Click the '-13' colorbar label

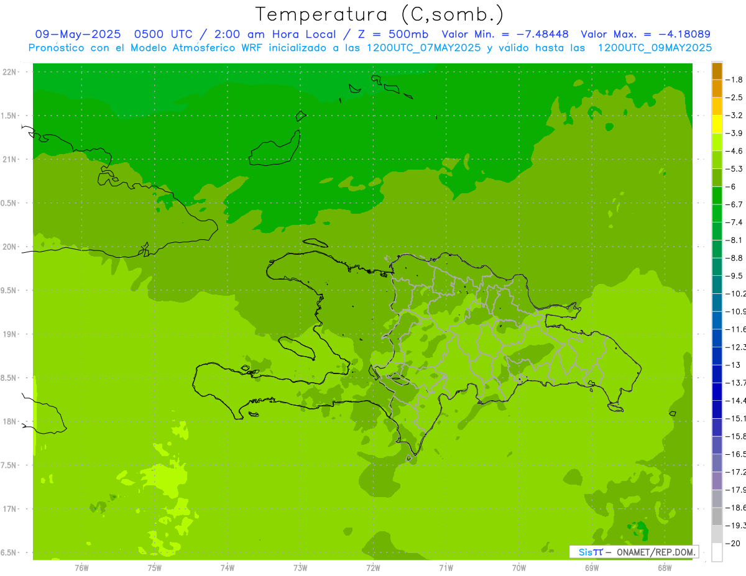(x=732, y=365)
